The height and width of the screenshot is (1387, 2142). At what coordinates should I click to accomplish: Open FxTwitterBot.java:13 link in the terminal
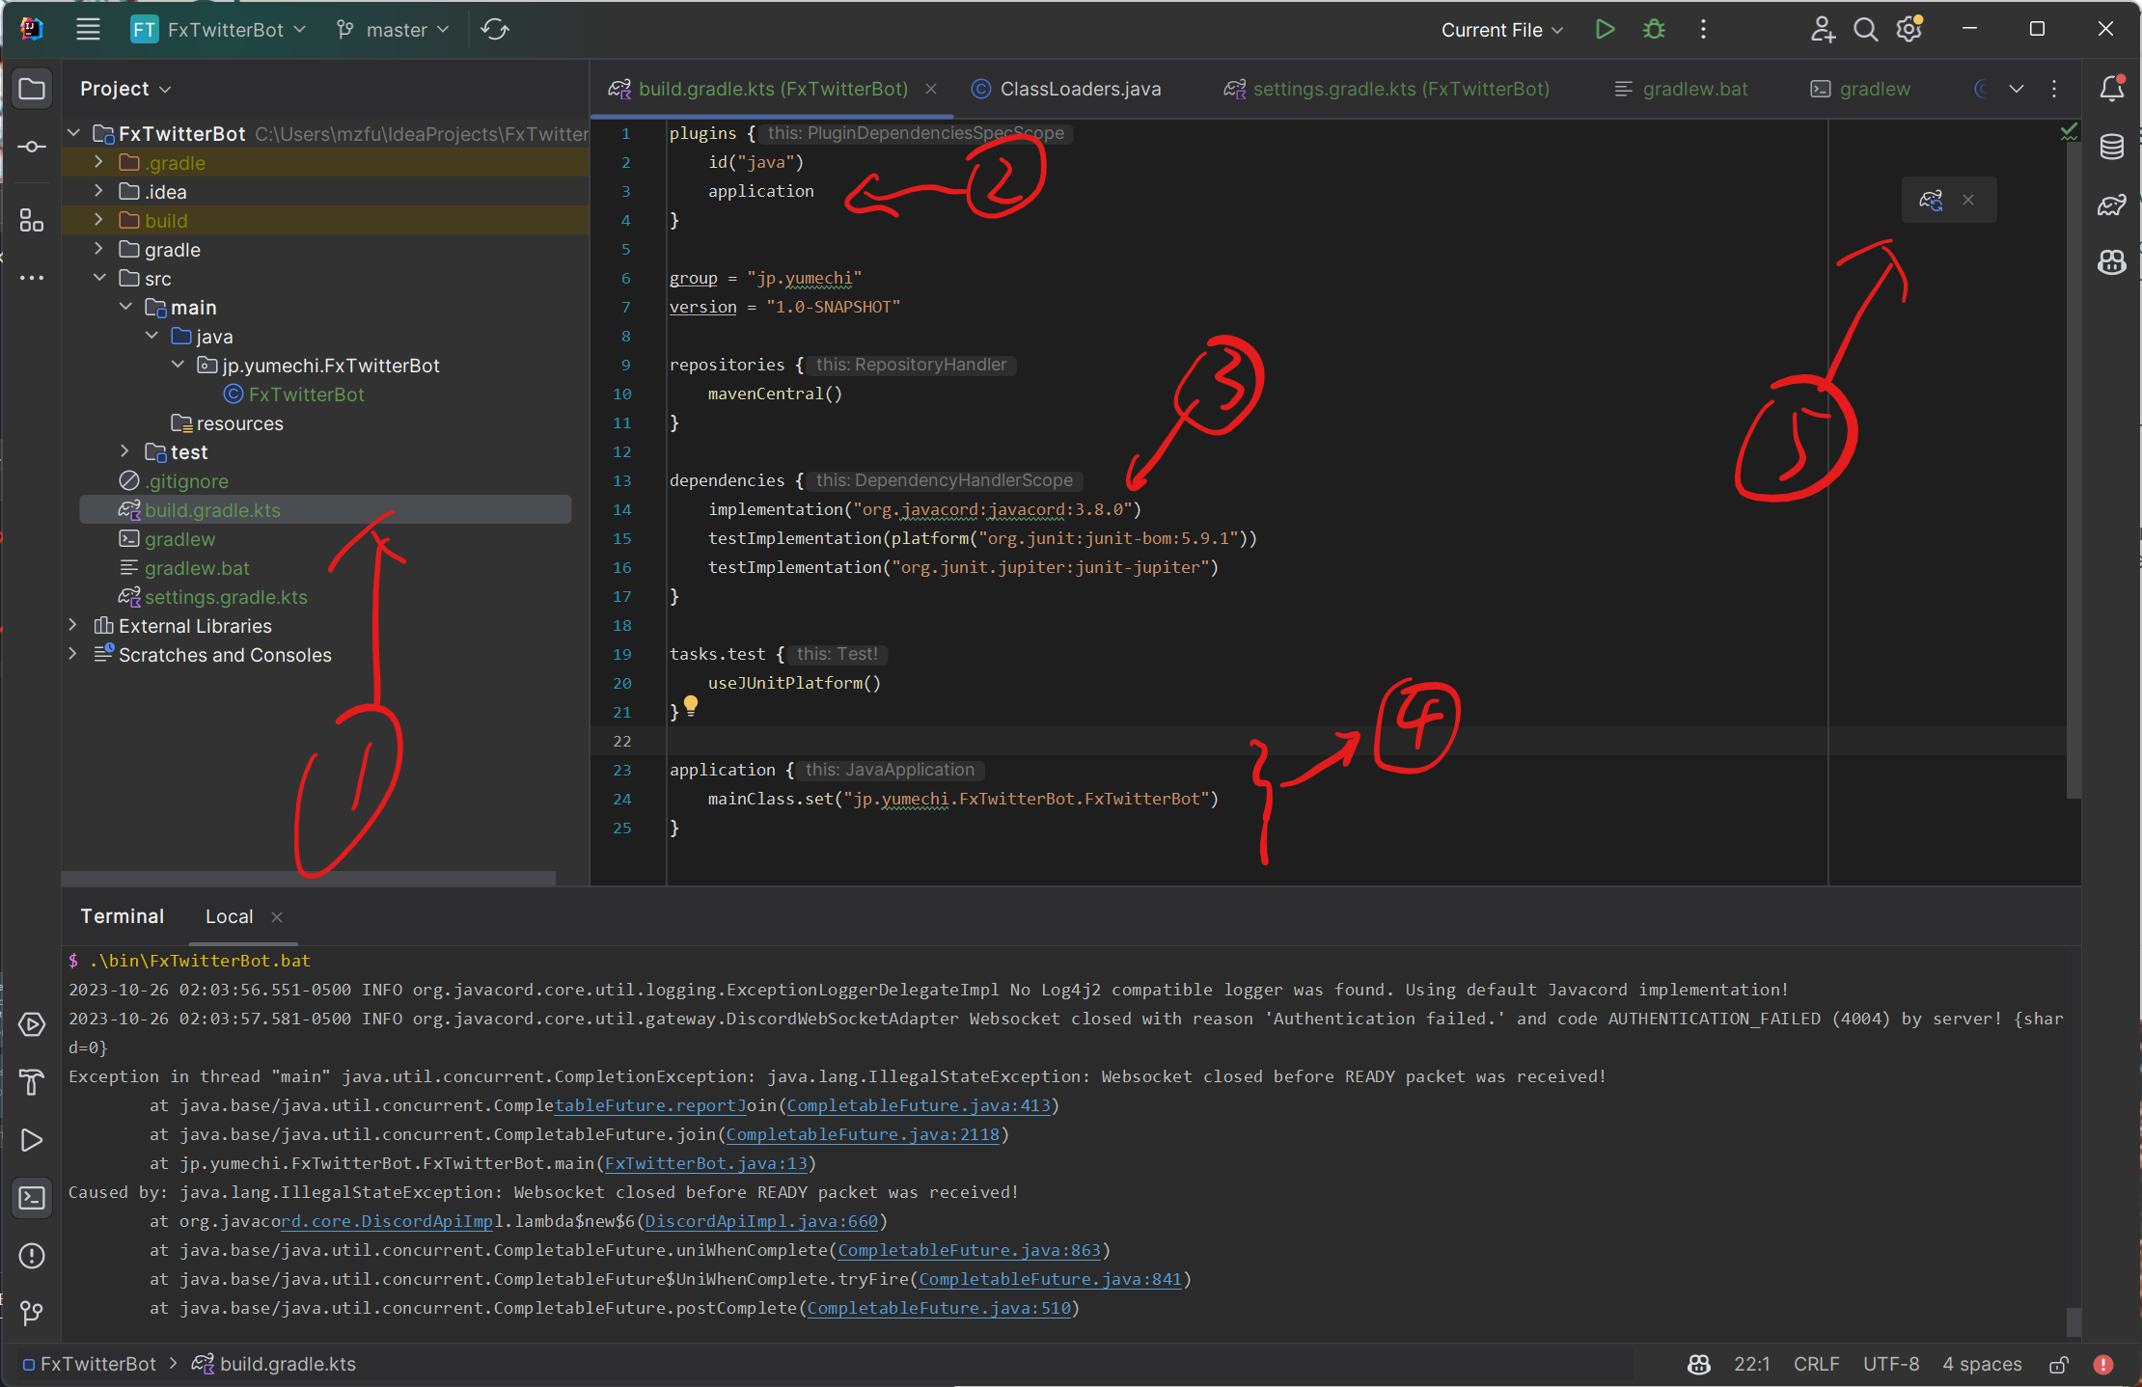[706, 1163]
